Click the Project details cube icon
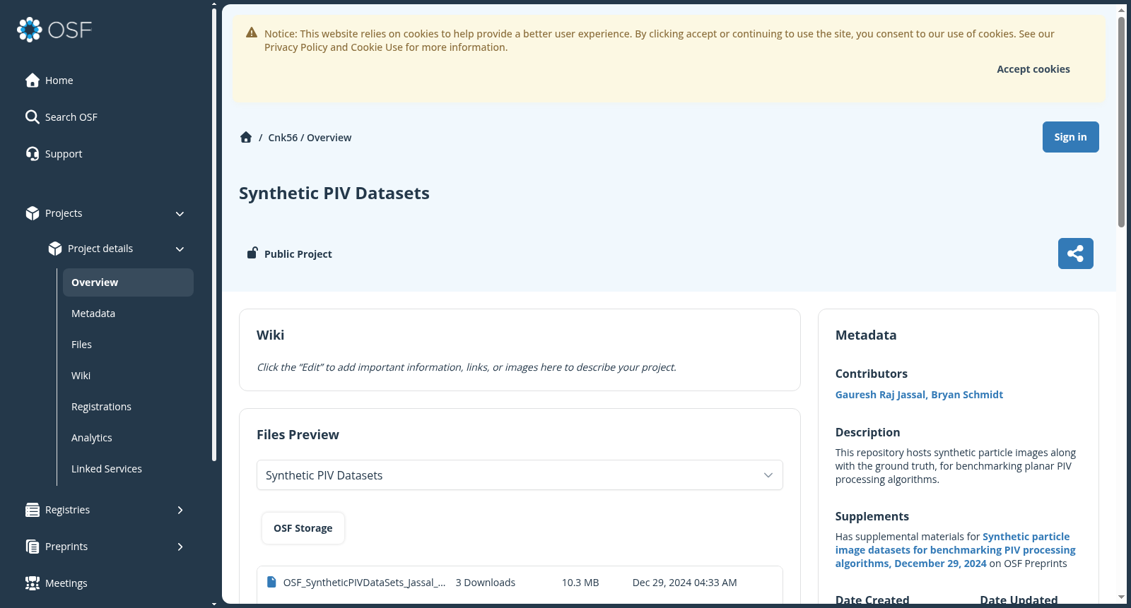1131x608 pixels. (x=55, y=249)
